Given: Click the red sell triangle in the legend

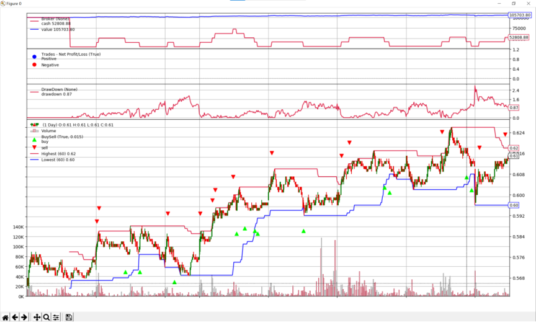Looking at the screenshot, I should click(34, 147).
